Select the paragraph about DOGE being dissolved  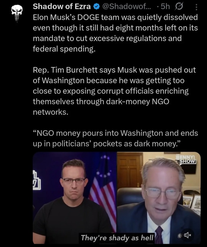[115, 33]
